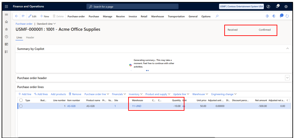Open the Financials dropdown menu

(x=119, y=94)
